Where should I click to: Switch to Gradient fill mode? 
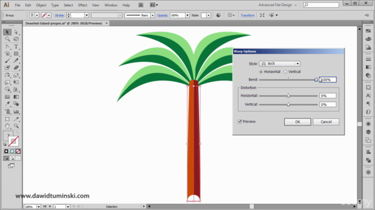(x=12, y=151)
